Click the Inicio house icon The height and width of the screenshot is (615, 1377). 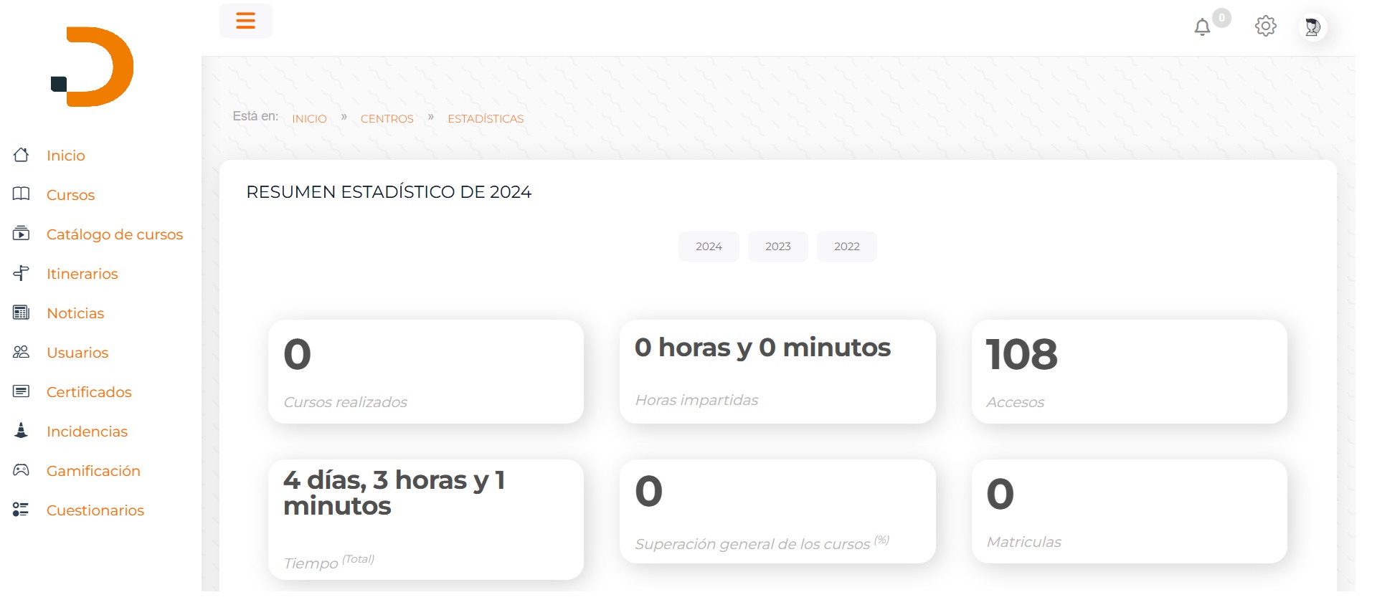(22, 155)
